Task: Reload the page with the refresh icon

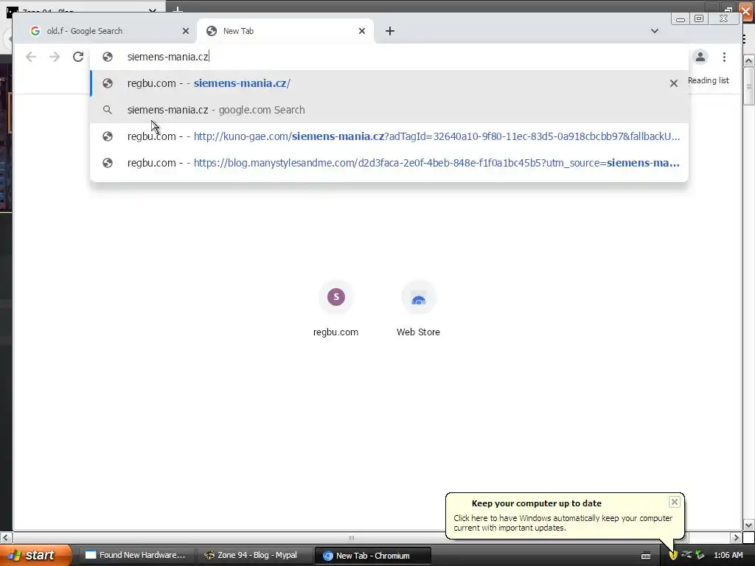Action: (78, 57)
